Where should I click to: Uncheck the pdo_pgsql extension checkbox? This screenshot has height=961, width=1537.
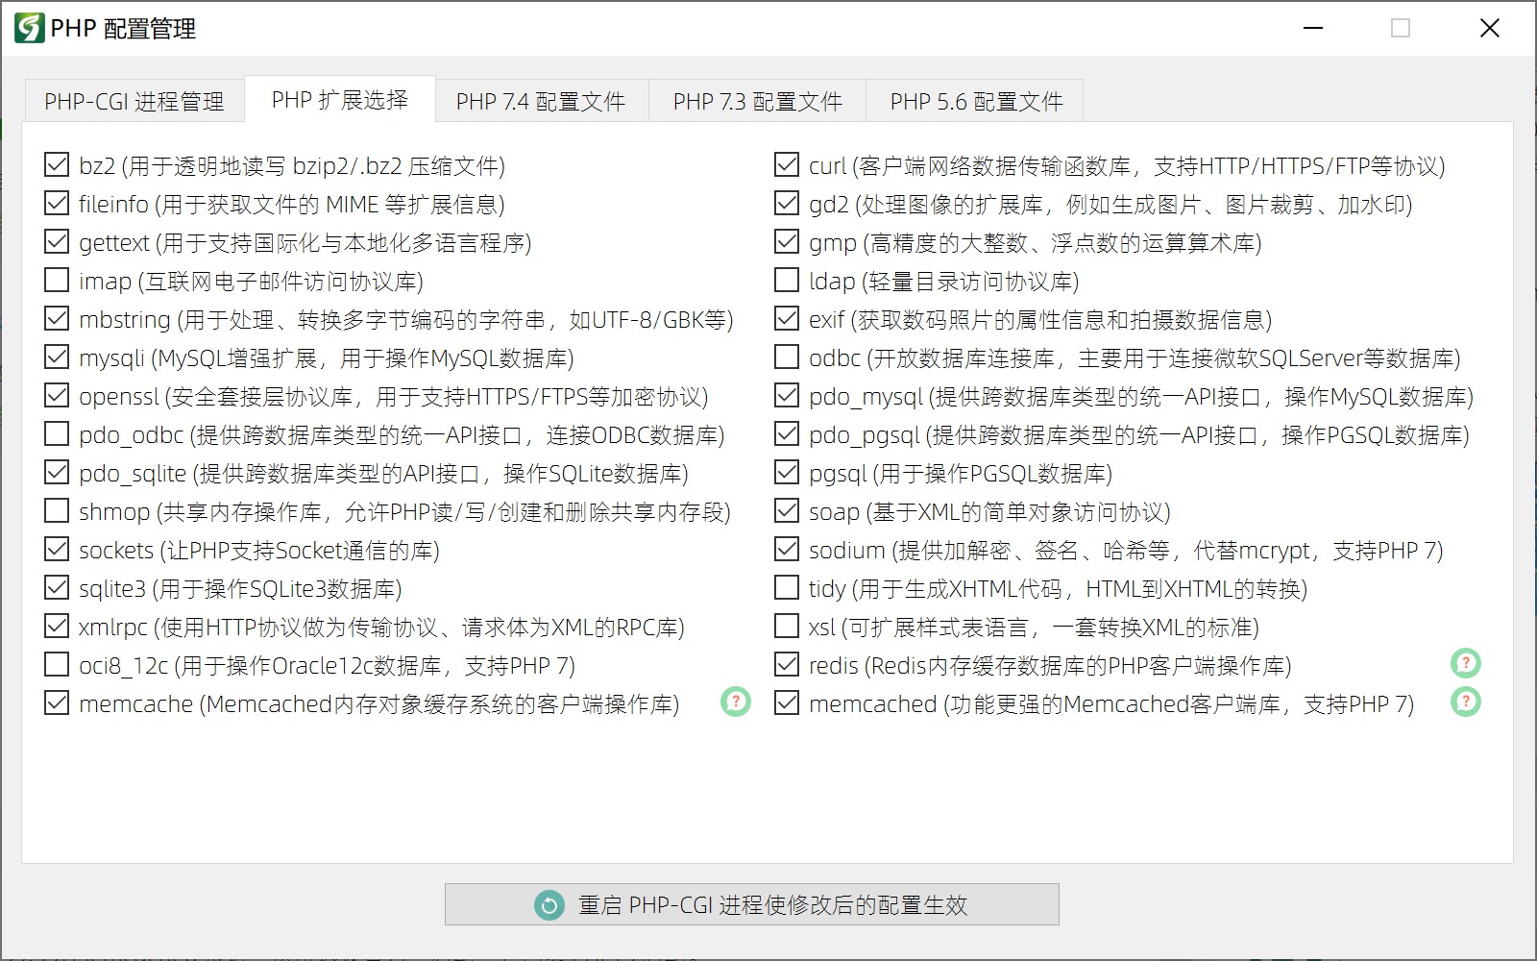(787, 434)
